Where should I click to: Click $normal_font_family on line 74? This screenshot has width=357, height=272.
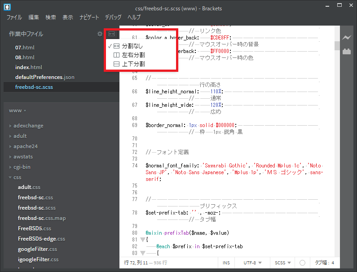[x=171, y=166]
